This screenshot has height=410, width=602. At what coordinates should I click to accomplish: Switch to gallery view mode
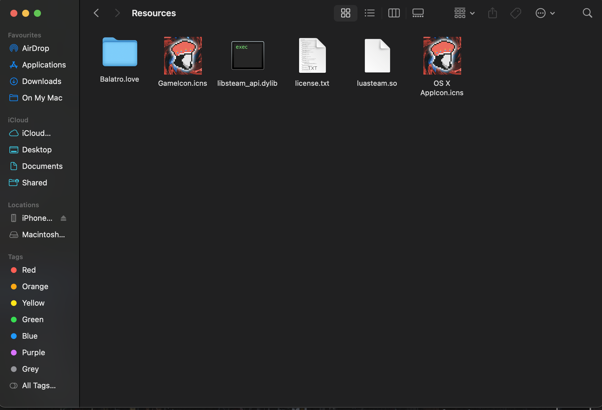pyautogui.click(x=418, y=13)
